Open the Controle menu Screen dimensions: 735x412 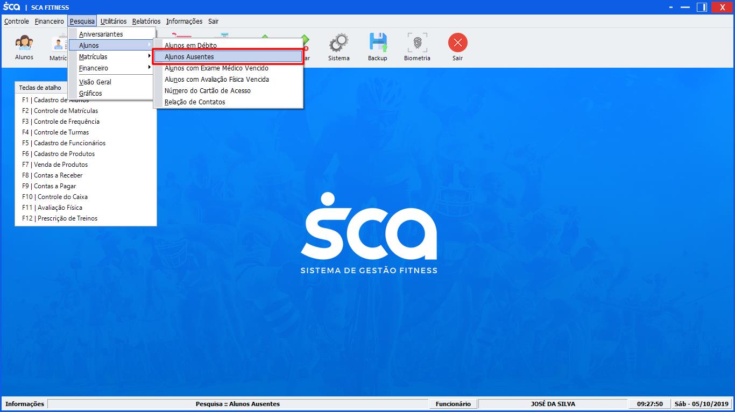pyautogui.click(x=17, y=22)
